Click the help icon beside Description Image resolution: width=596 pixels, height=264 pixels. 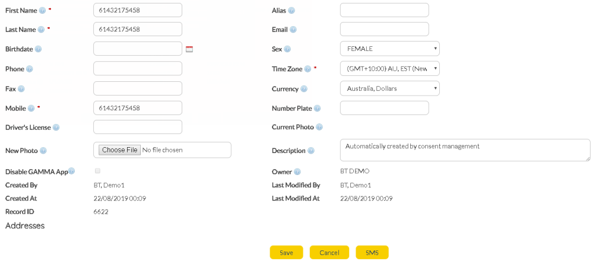(x=311, y=151)
